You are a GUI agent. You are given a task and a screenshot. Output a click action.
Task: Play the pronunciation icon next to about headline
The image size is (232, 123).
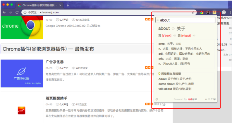pyautogui.click(x=173, y=29)
